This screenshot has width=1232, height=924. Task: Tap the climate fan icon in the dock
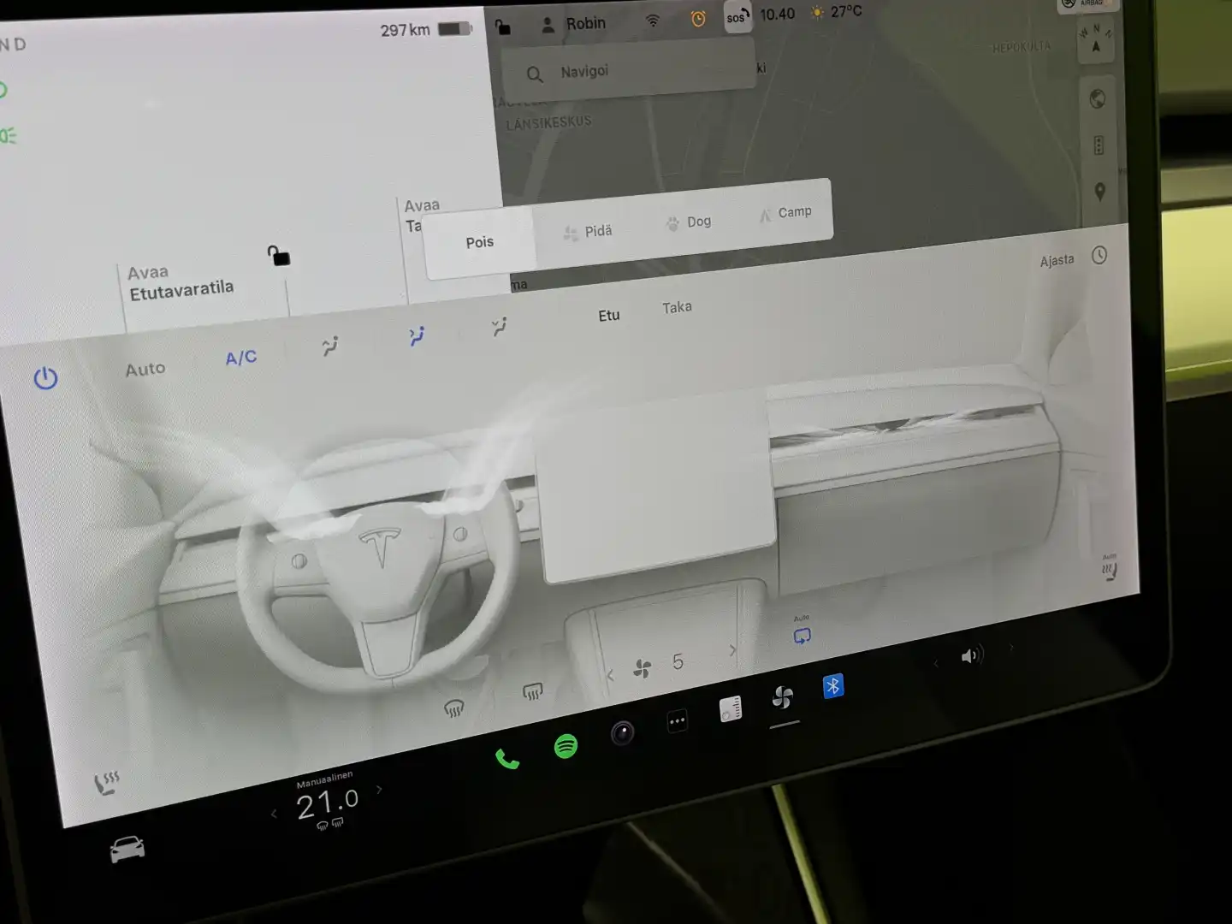tap(782, 697)
